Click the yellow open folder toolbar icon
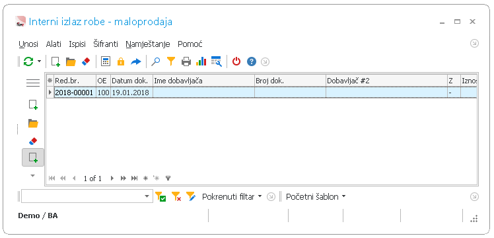The height and width of the screenshot is (238, 494). pos(71,61)
